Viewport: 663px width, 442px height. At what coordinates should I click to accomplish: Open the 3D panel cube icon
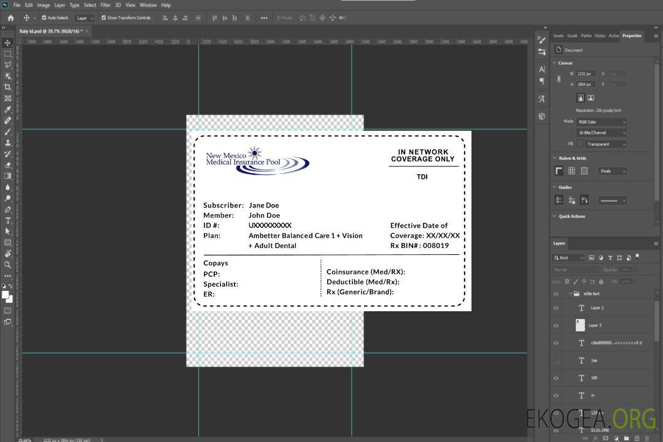point(542,116)
